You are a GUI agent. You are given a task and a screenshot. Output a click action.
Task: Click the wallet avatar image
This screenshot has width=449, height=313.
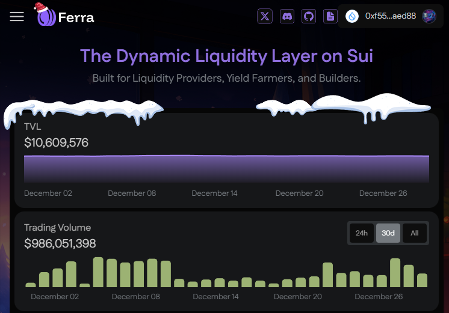pyautogui.click(x=429, y=16)
